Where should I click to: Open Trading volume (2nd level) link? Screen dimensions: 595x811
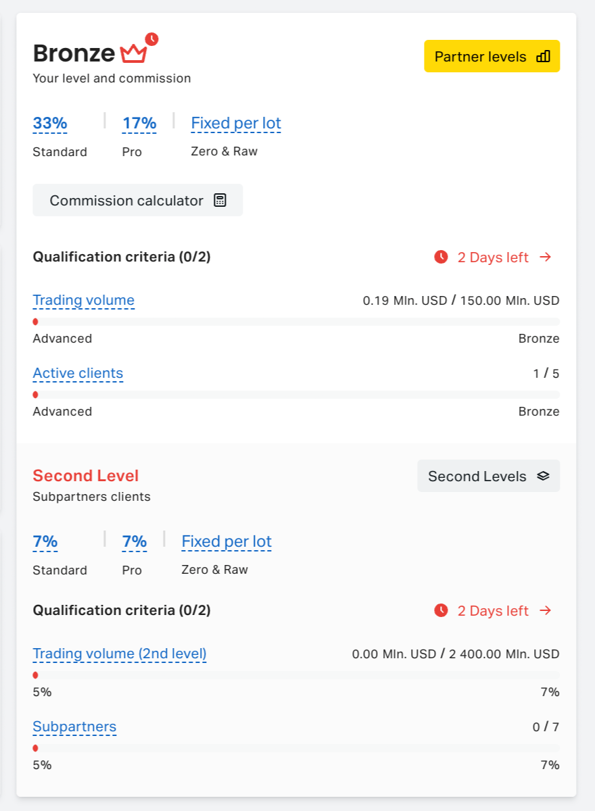[120, 654]
